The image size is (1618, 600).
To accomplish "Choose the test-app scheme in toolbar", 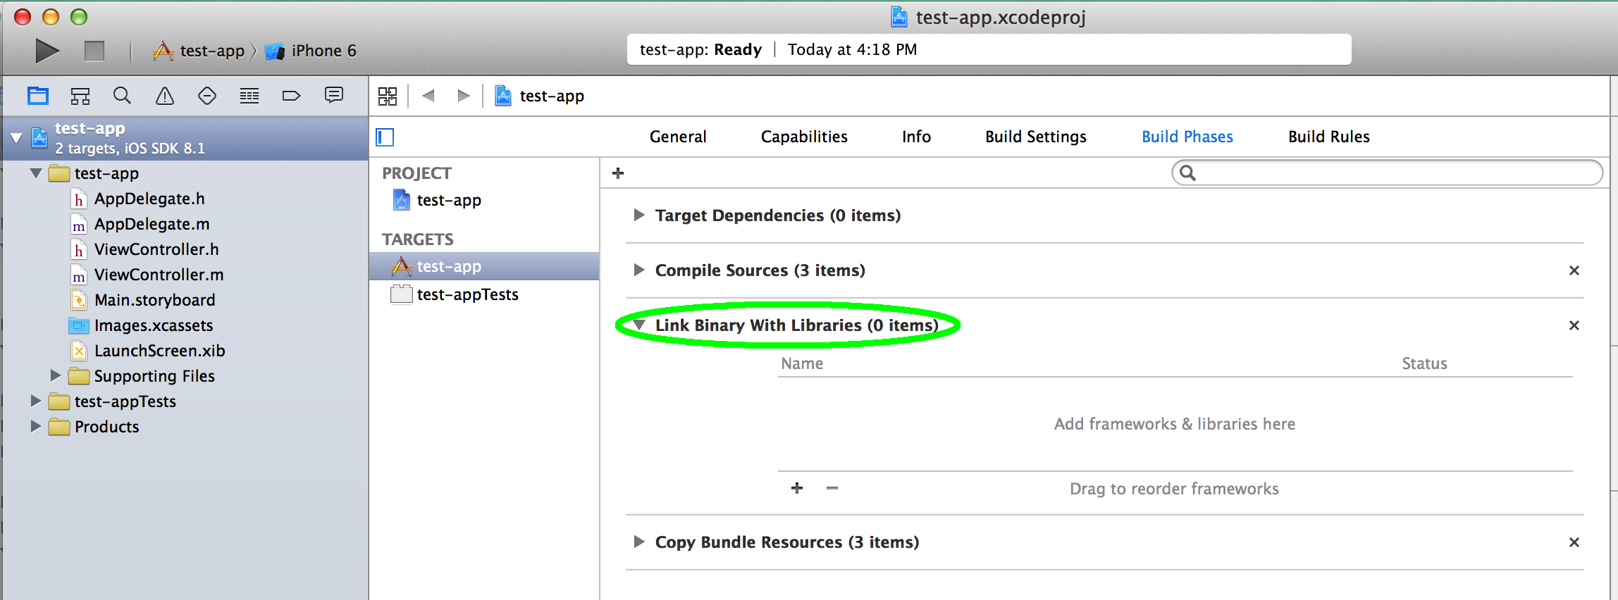I will point(199,51).
